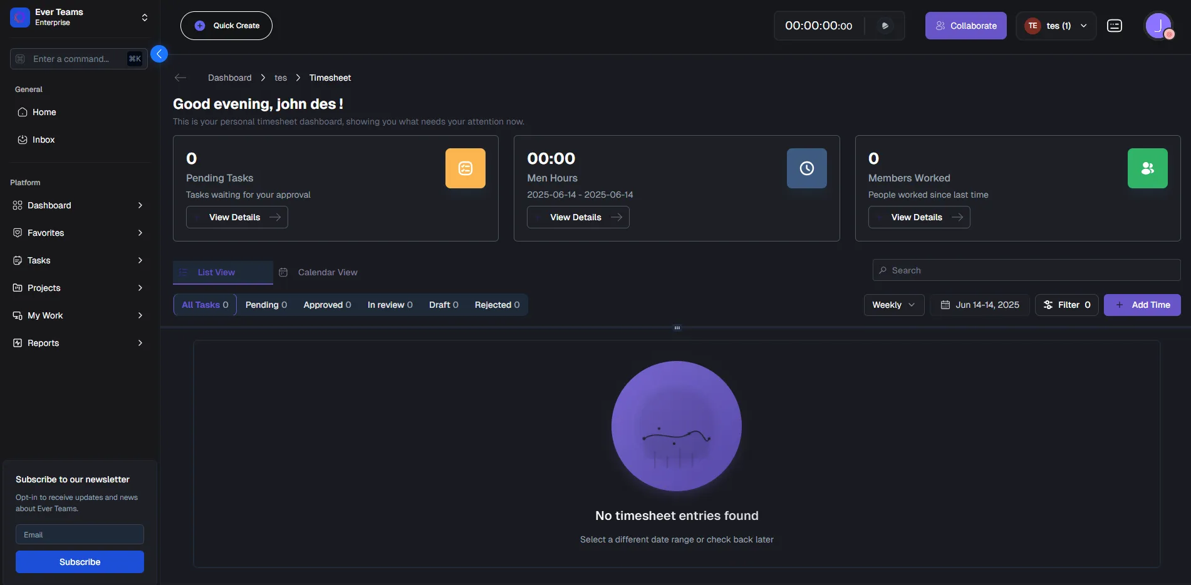The height and width of the screenshot is (585, 1191).
Task: Open the tes (1) team dropdown
Action: (1056, 26)
